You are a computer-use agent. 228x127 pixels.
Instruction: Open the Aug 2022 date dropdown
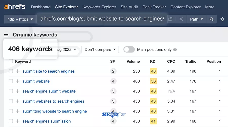coord(68,50)
